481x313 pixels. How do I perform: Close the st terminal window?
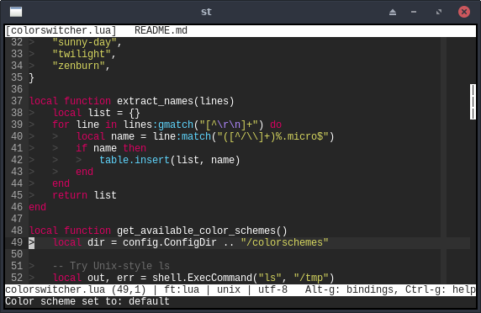(464, 12)
